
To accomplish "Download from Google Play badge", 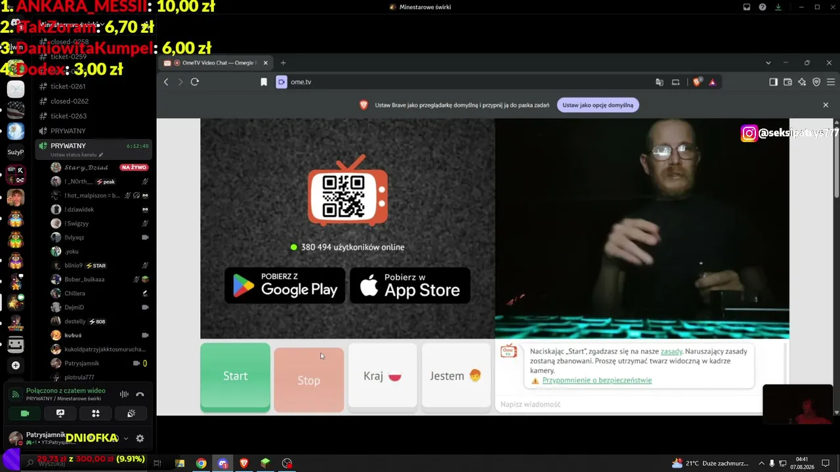I will (x=285, y=285).
